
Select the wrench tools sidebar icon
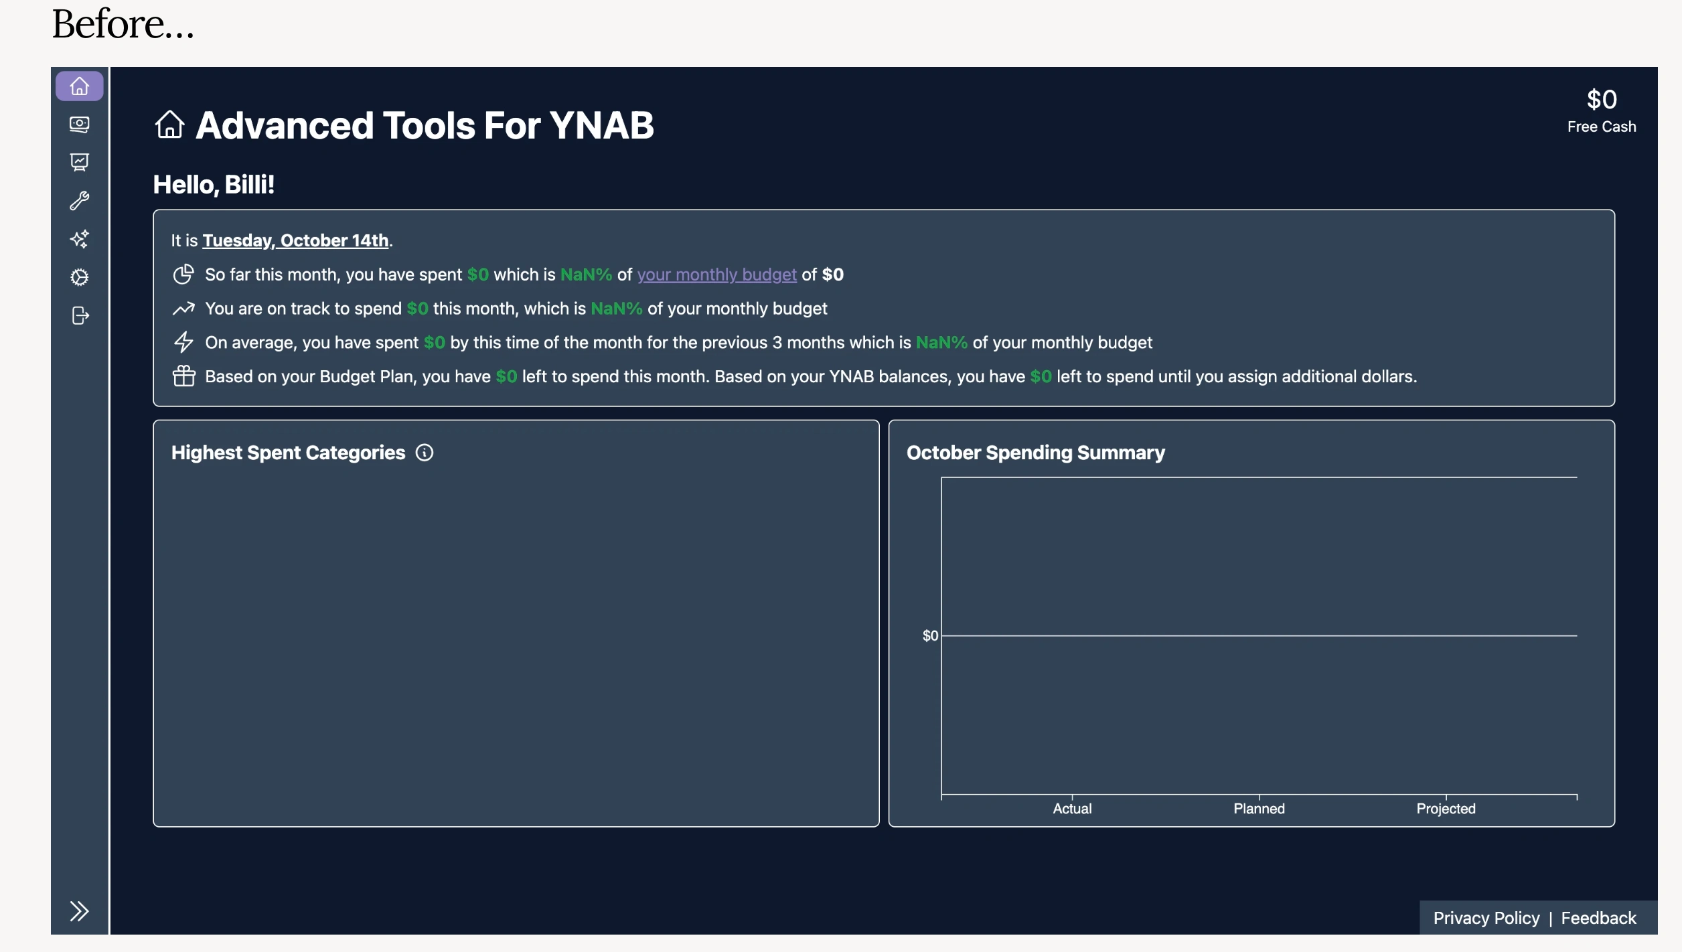point(80,200)
